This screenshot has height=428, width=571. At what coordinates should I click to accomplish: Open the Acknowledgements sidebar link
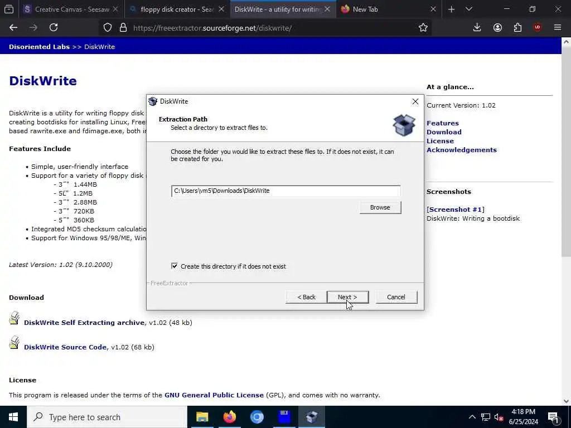coord(461,150)
